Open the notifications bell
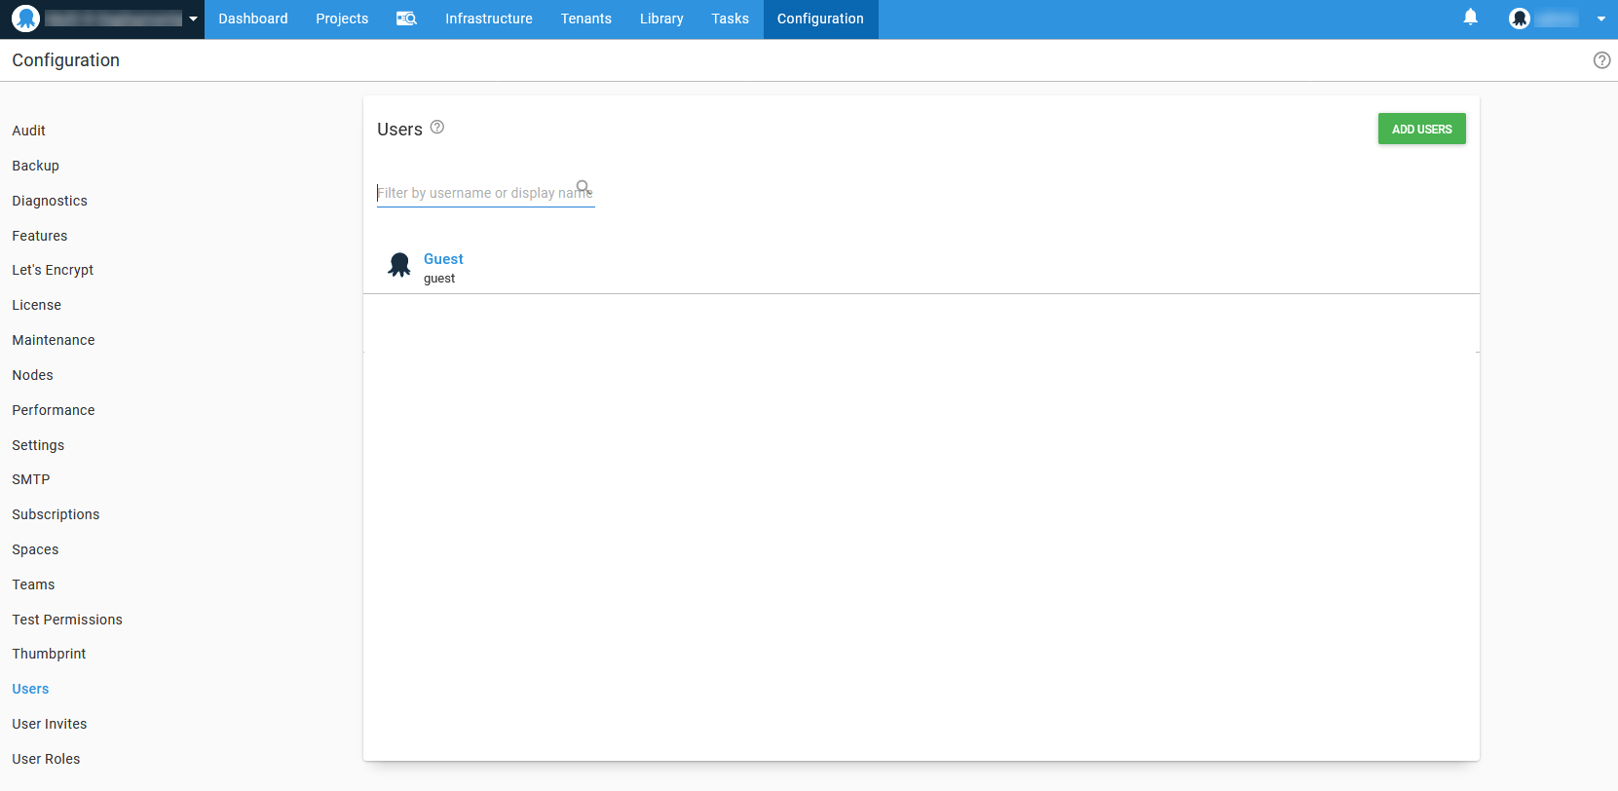The height and width of the screenshot is (791, 1618). tap(1471, 17)
